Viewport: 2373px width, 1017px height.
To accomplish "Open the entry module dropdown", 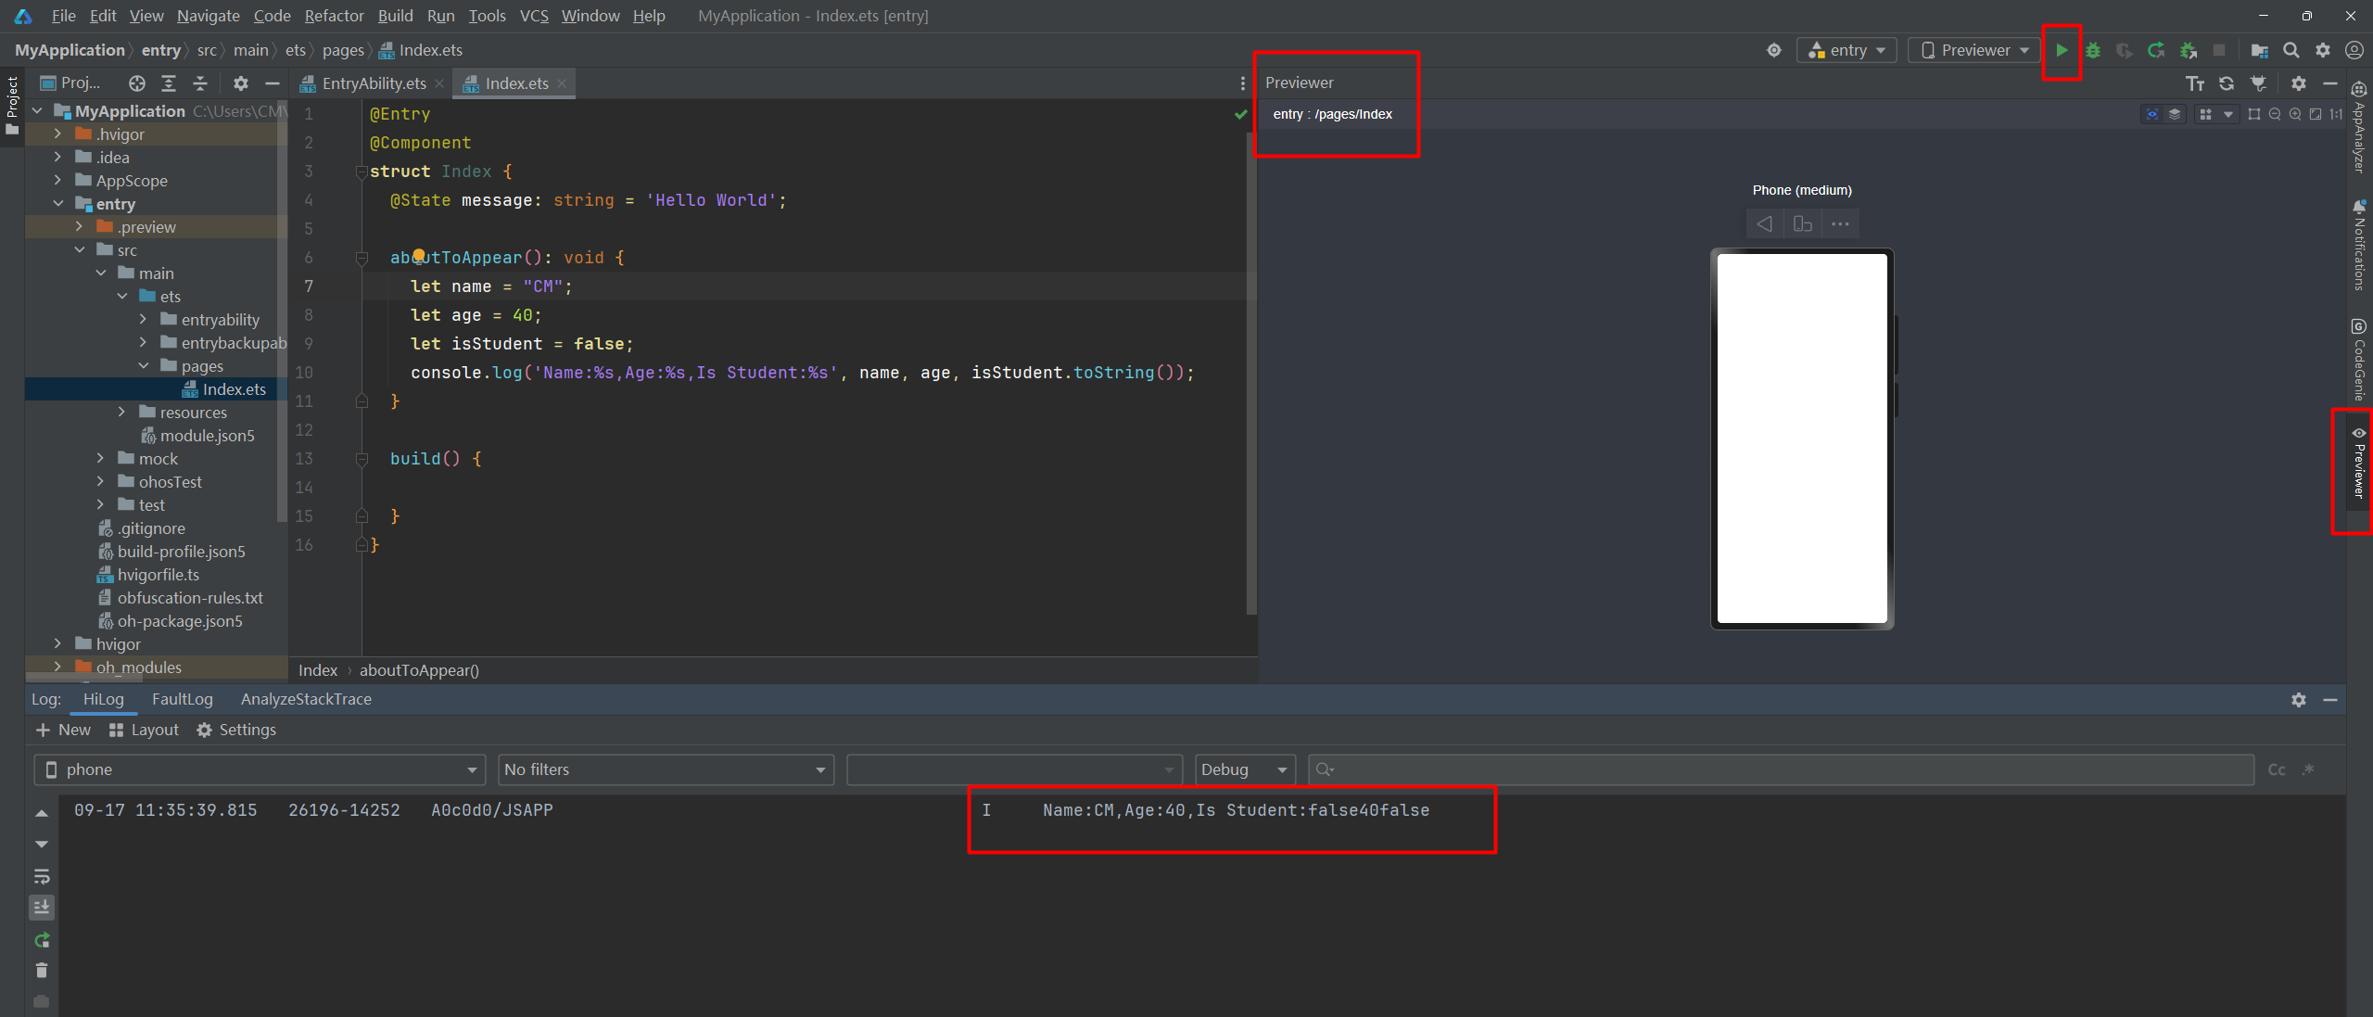I will (x=1846, y=51).
